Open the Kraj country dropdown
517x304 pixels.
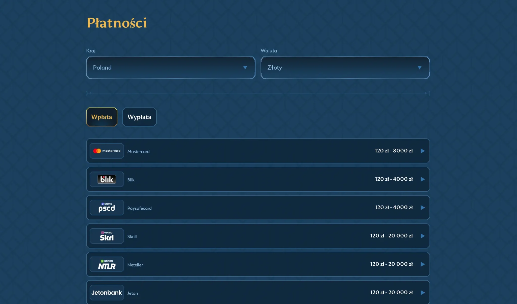point(170,68)
